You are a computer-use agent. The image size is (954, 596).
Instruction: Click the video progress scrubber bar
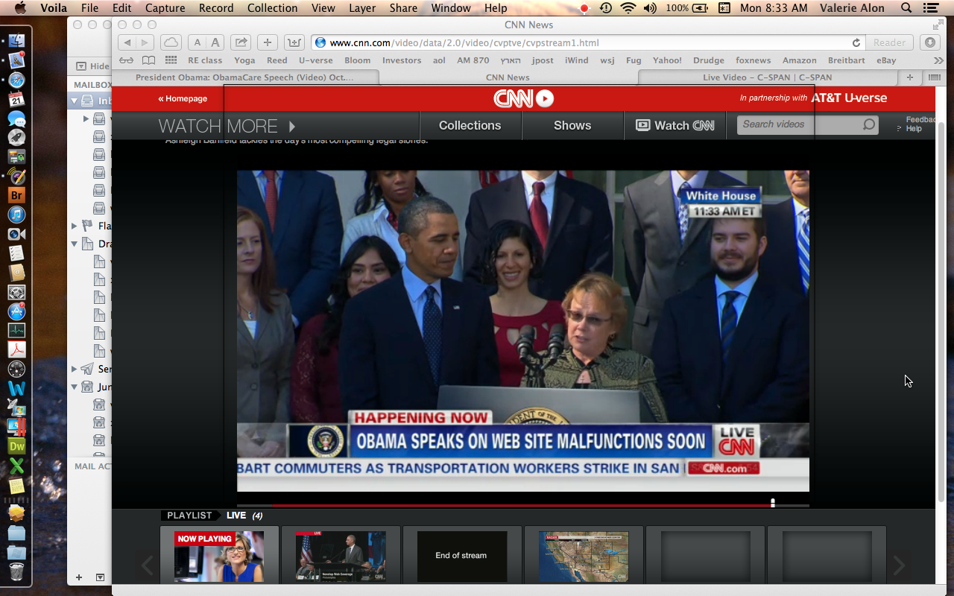[522, 504]
